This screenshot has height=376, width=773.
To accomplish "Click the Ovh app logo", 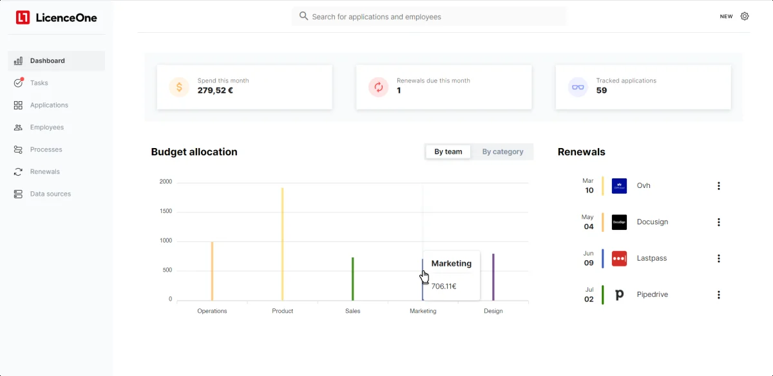I will 619,186.
